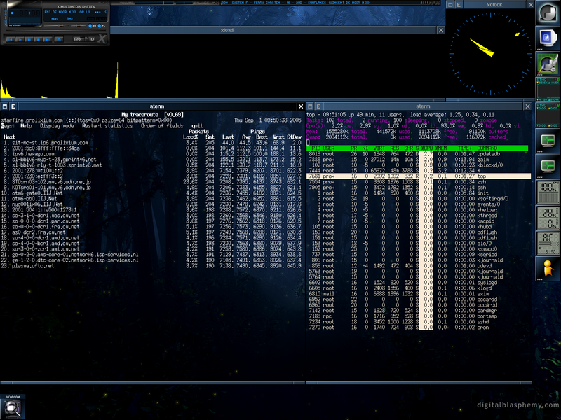Click 'quit' in mtr keys line
Screen dimensions: 561x420
click(197, 126)
